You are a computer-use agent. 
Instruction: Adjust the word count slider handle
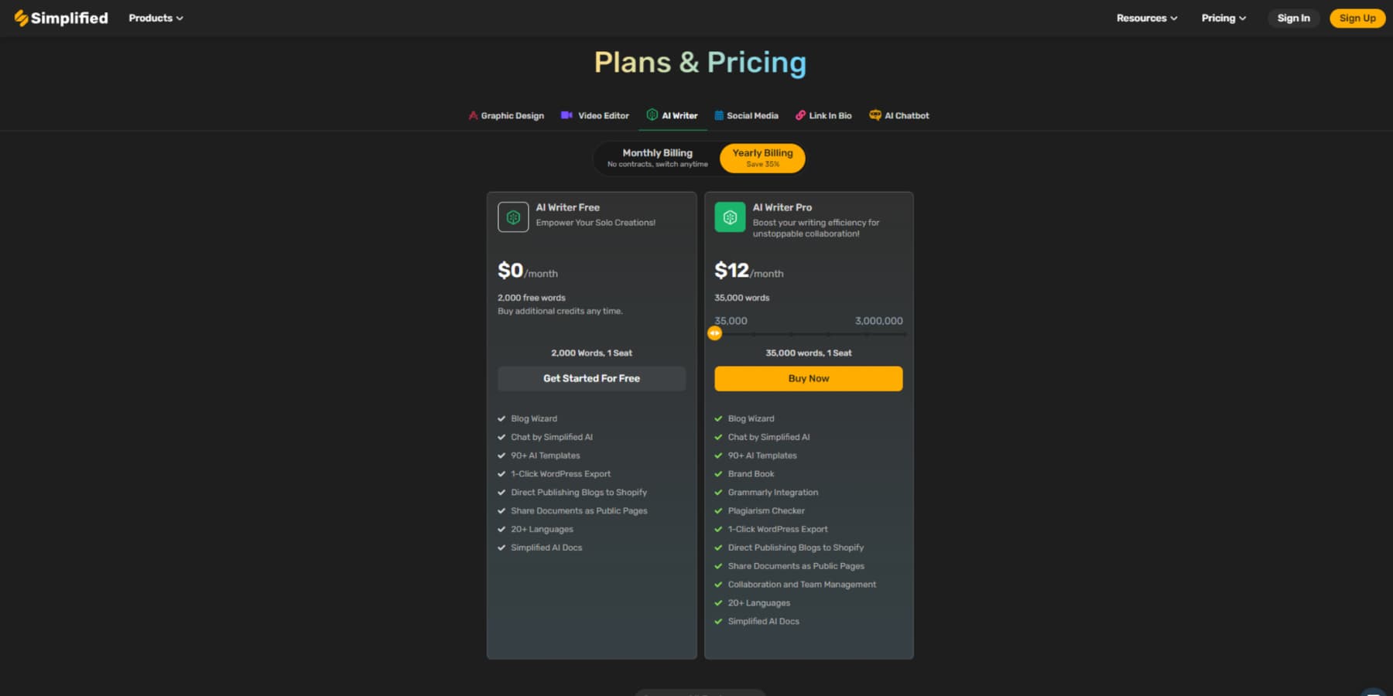tap(715, 333)
